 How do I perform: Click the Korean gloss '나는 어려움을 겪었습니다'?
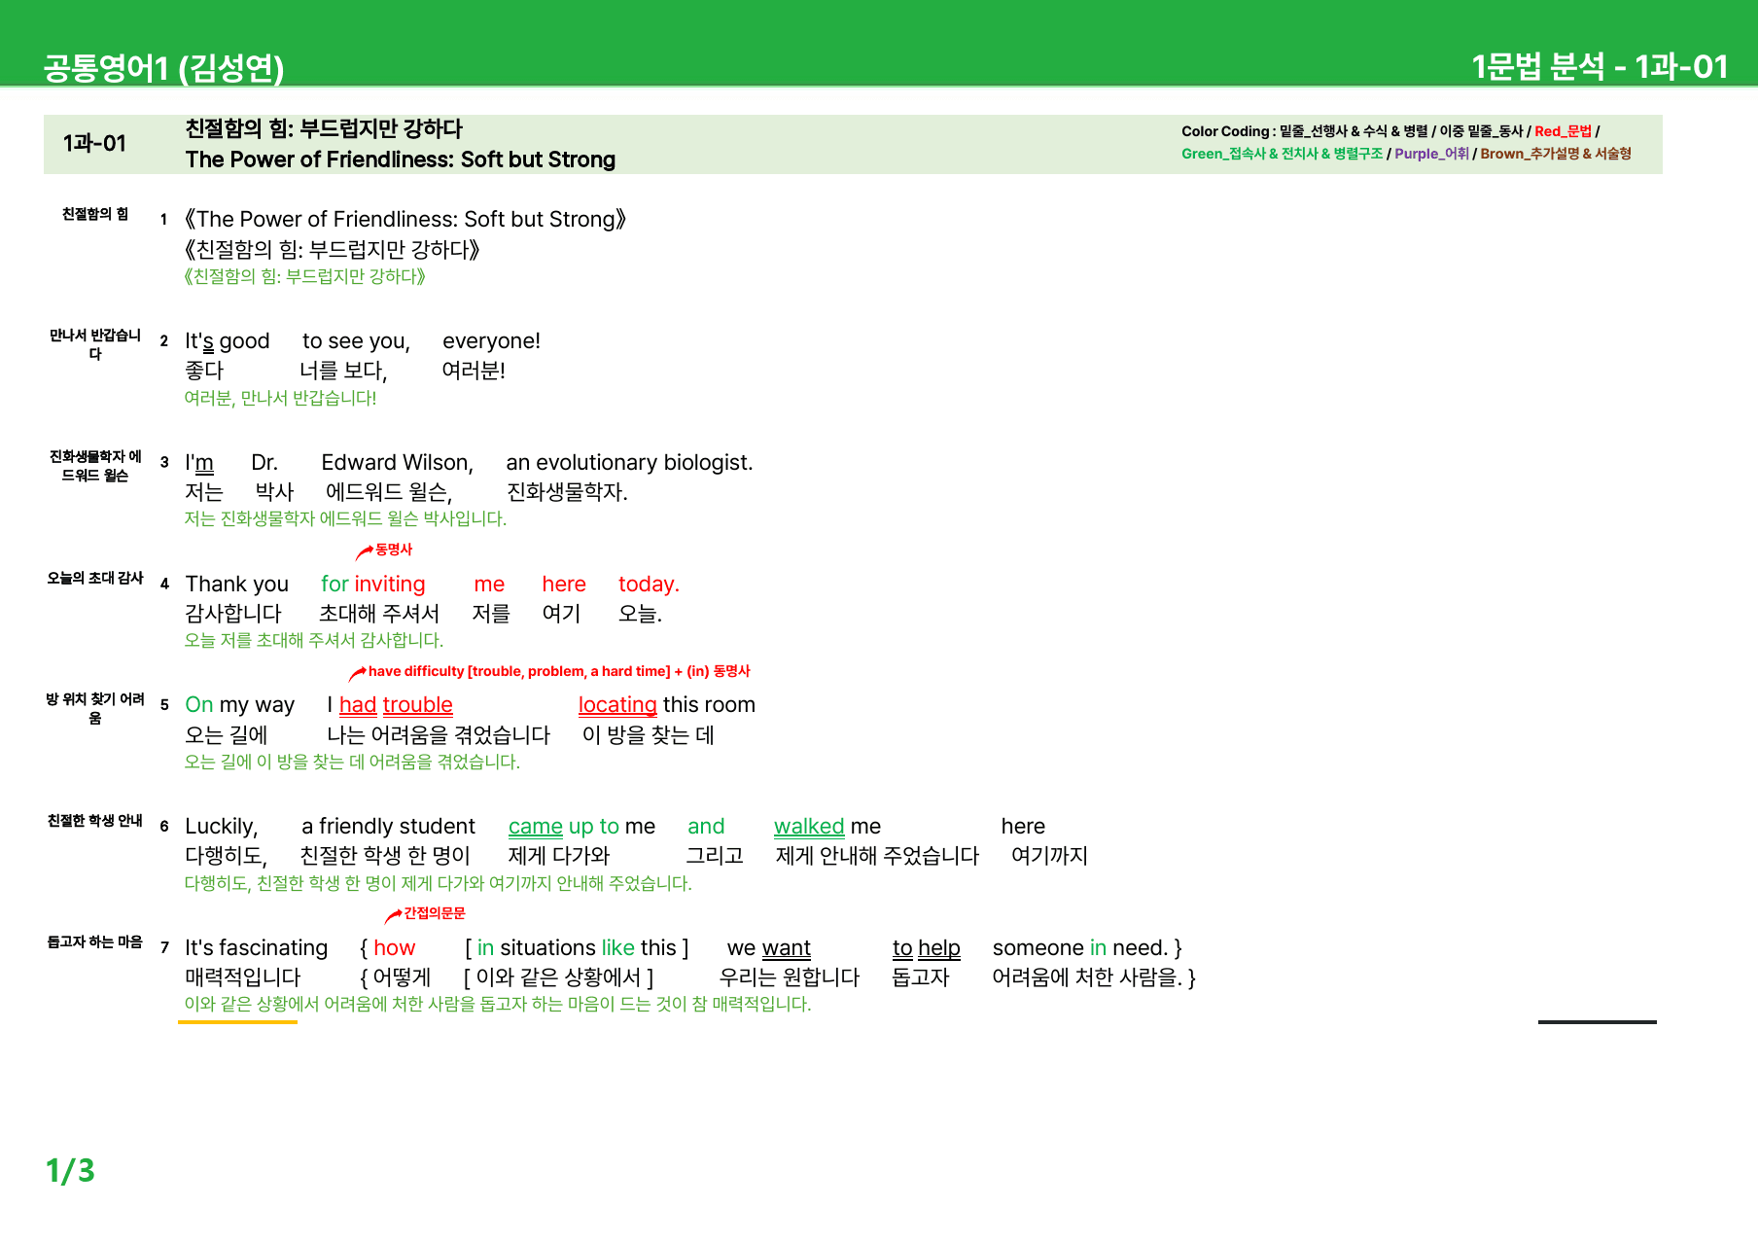click(439, 735)
